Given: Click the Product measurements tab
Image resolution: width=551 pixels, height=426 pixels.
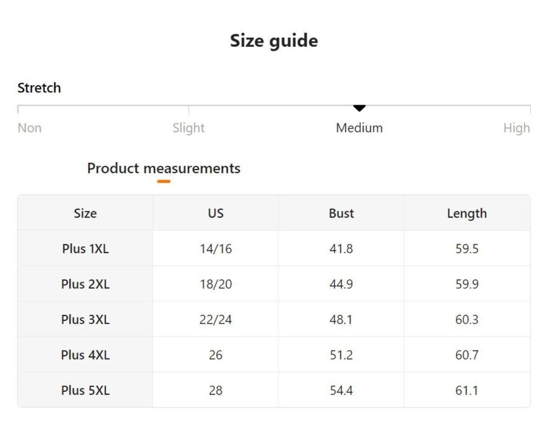Looking at the screenshot, I should tap(163, 168).
